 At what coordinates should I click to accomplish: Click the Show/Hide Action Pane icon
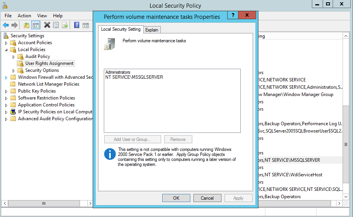tap(86, 25)
